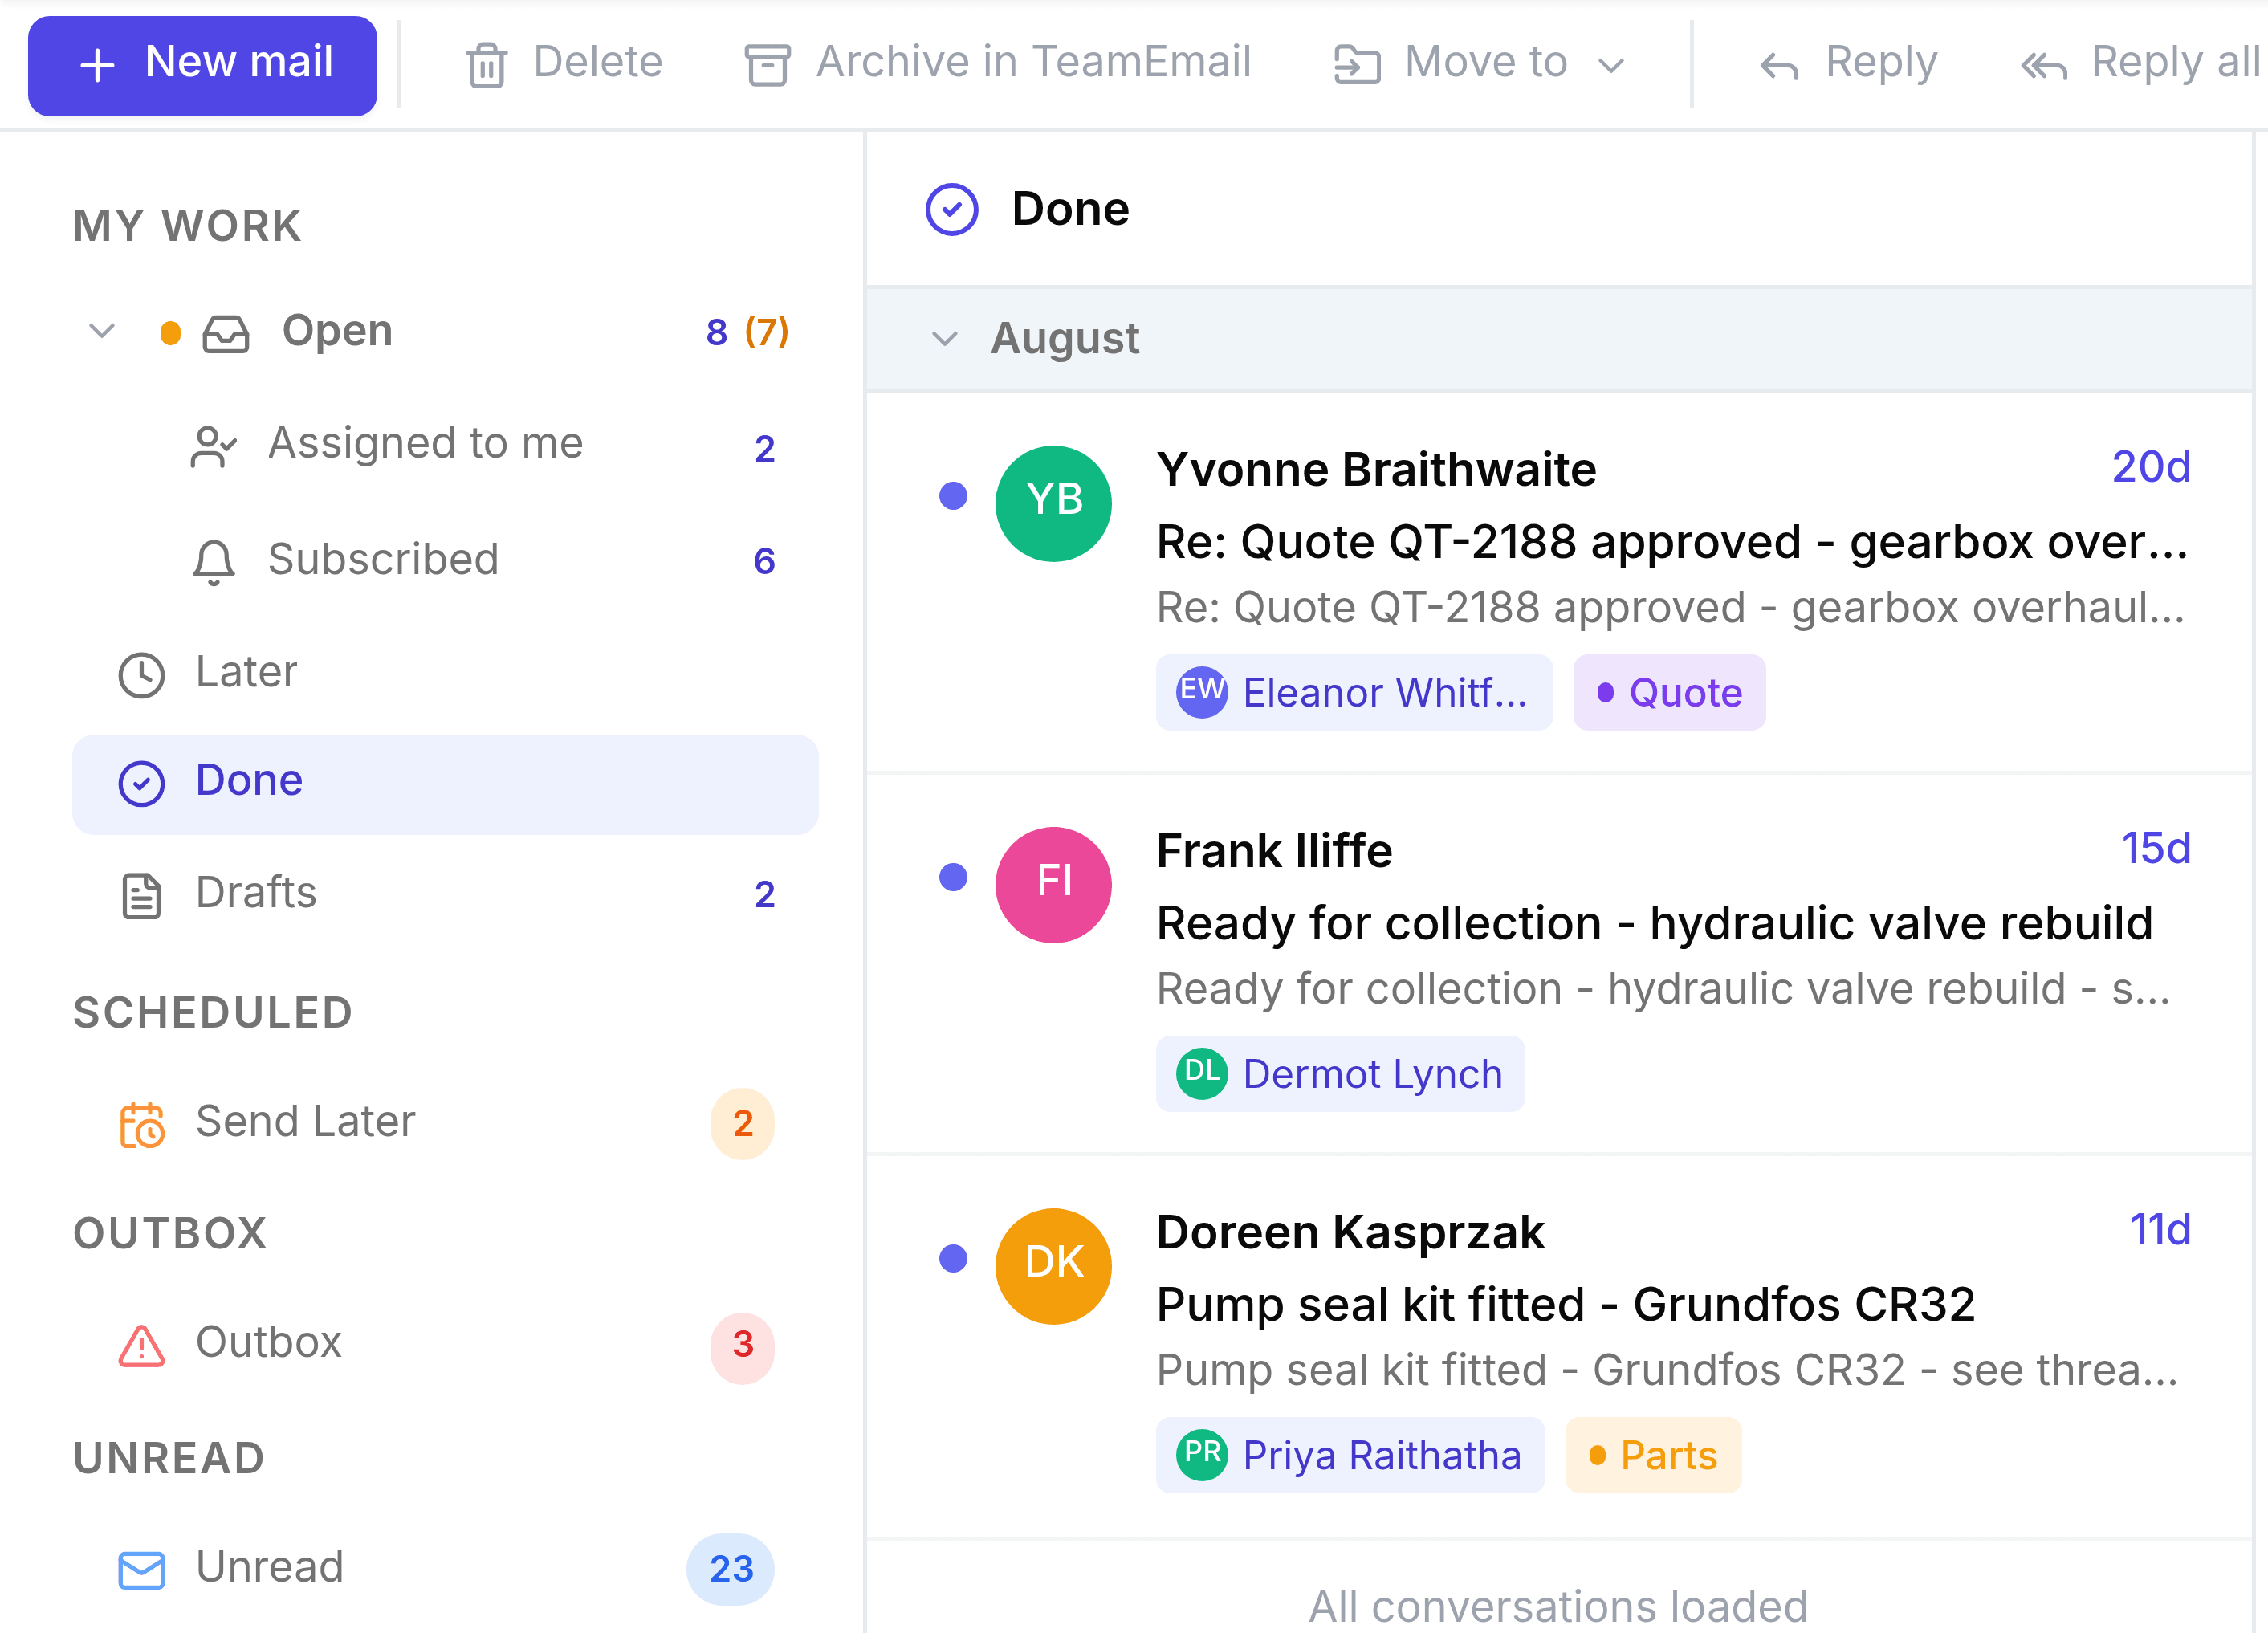Screen dimensions: 2268x1633
Task: Click the Reply arrow icon
Action: [1780, 66]
